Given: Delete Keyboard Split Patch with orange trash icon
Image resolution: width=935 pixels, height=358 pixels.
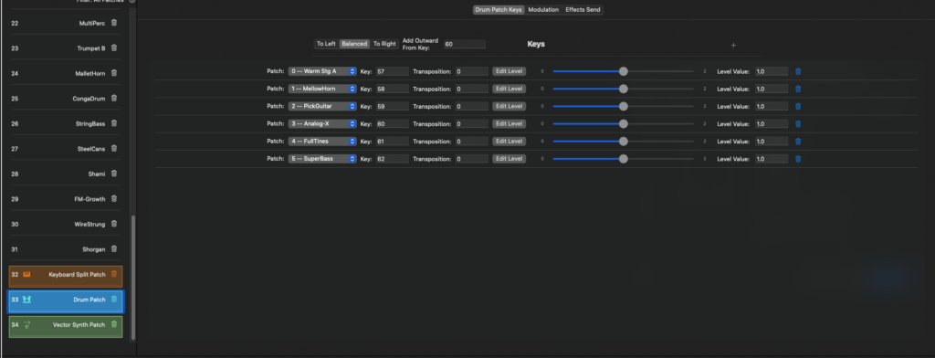Looking at the screenshot, I should 114,275.
